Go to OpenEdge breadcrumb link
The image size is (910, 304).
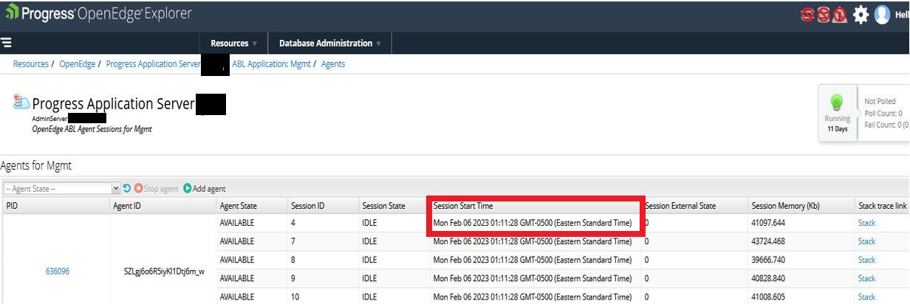(x=78, y=64)
